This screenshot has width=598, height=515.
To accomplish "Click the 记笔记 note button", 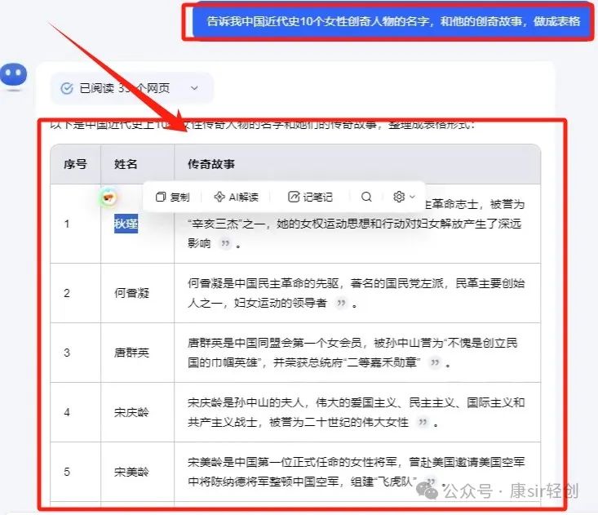I will [x=310, y=197].
